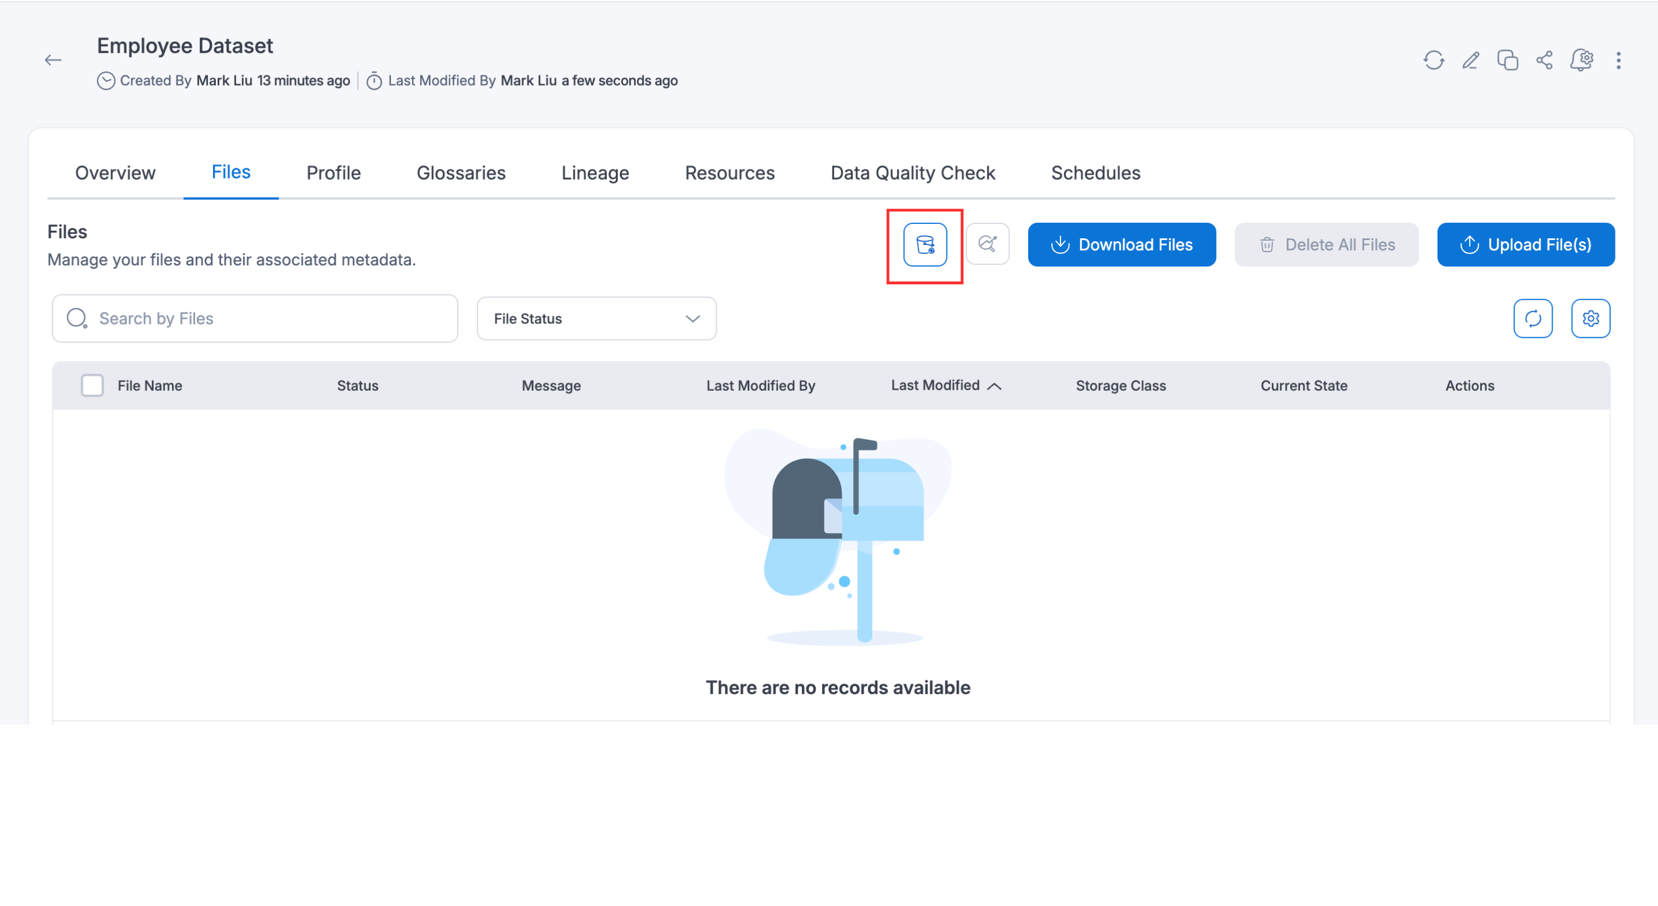Click the Search by Files input
This screenshot has width=1658, height=906.
click(271, 318)
